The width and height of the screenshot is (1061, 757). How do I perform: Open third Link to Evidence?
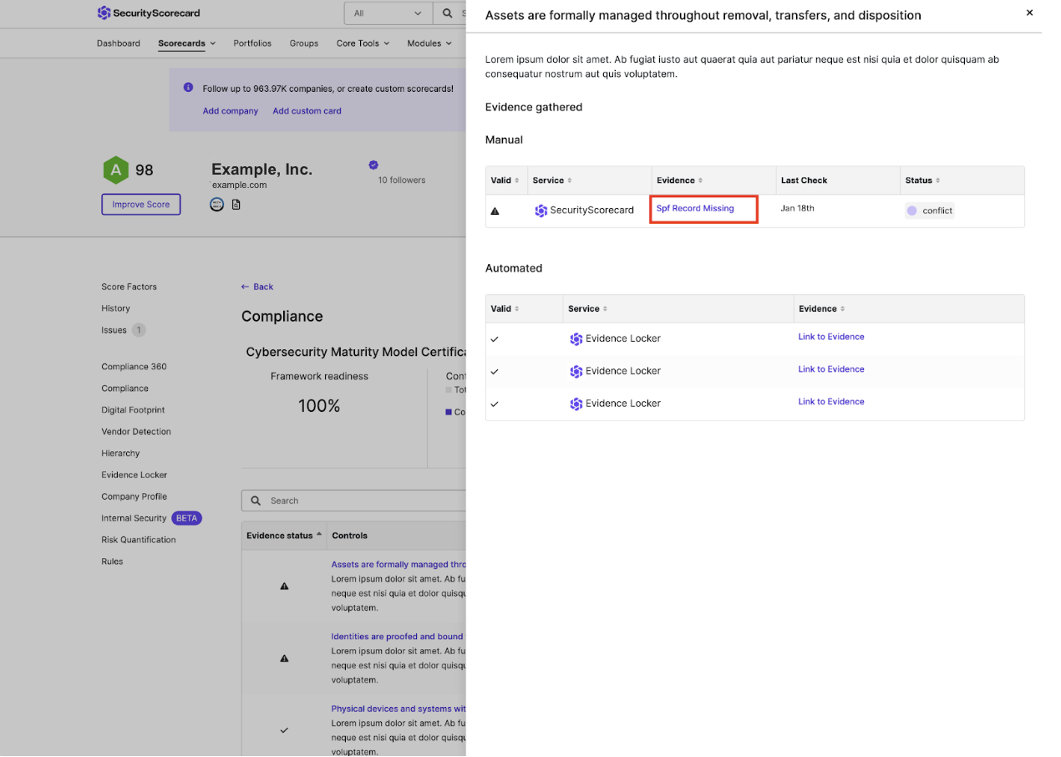pos(831,402)
